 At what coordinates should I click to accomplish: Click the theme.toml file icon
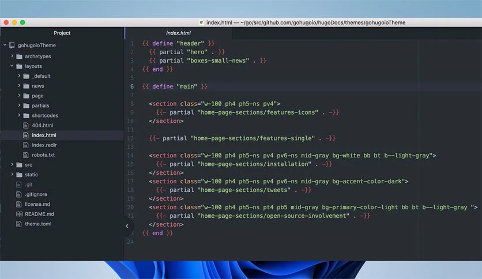coord(19,224)
